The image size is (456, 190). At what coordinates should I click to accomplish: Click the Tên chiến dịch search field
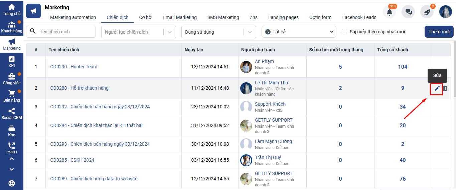tap(66, 32)
